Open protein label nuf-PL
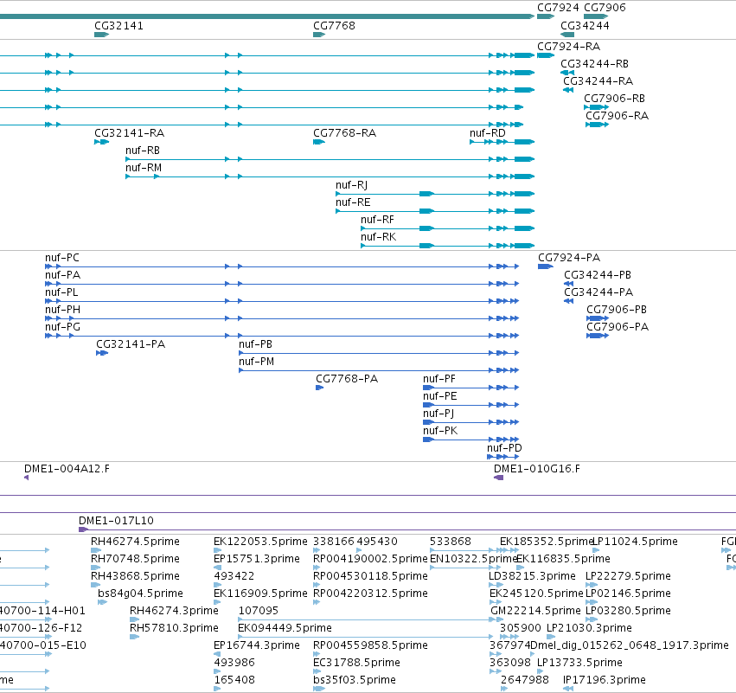Screen dimensions: 736x693 [x=61, y=293]
